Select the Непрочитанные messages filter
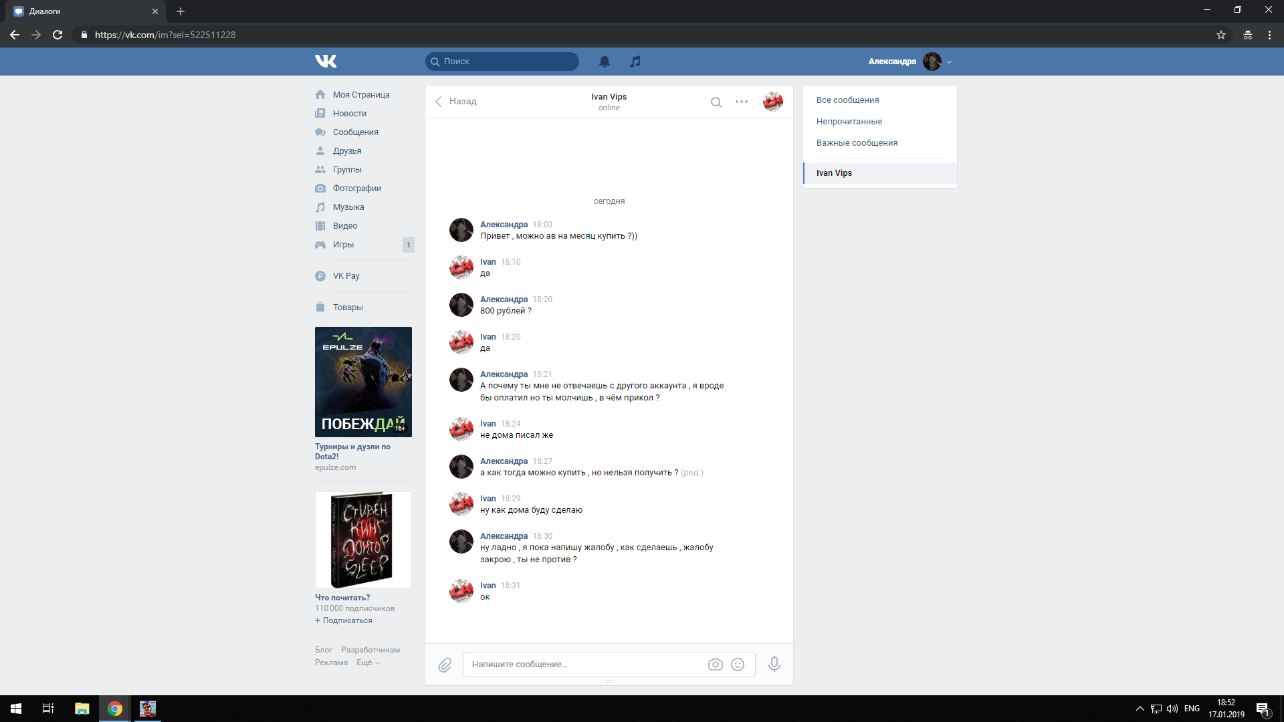The image size is (1284, 722). (849, 122)
